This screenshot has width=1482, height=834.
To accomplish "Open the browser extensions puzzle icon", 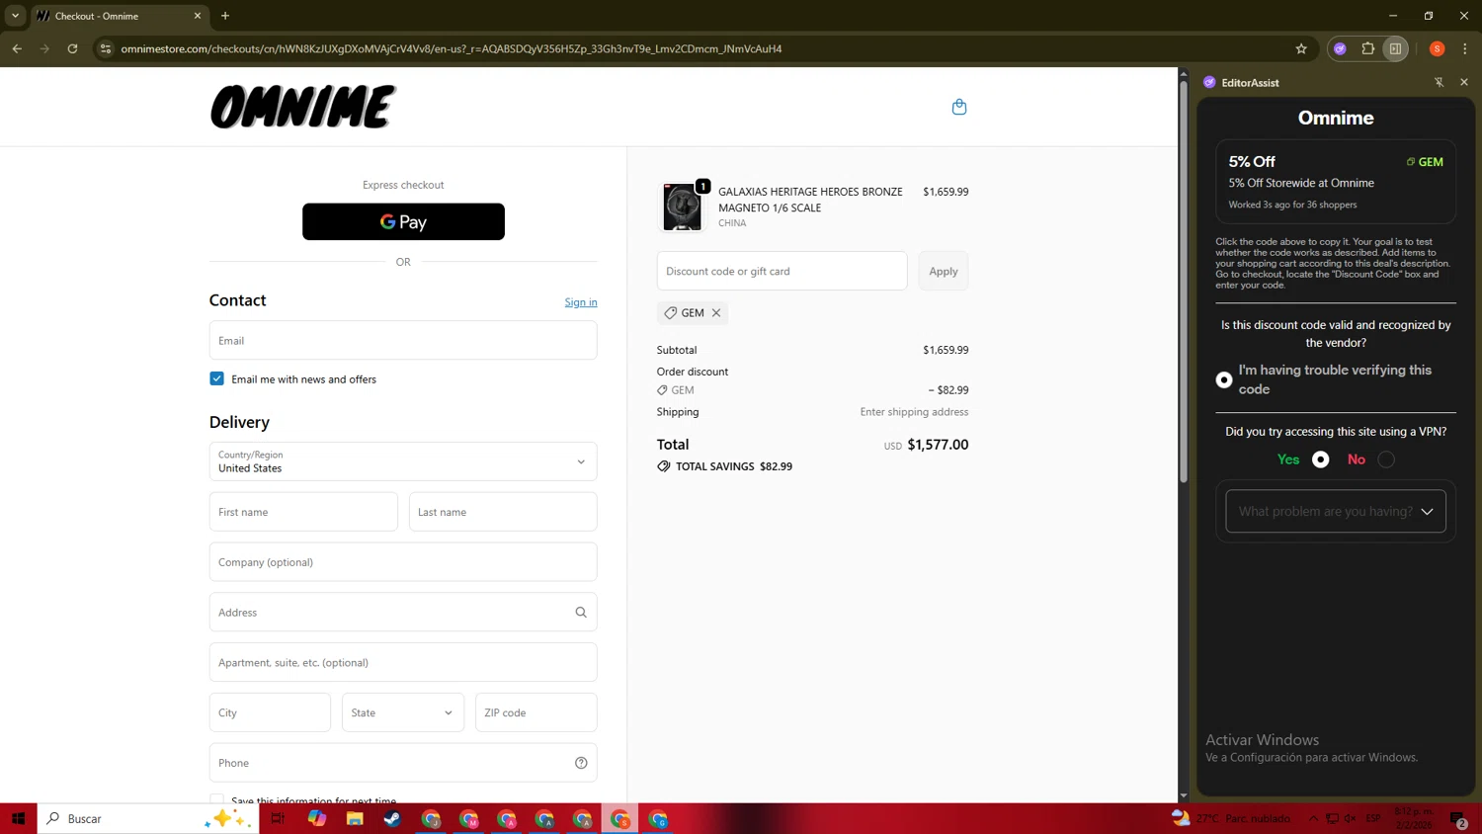I will [1367, 48].
